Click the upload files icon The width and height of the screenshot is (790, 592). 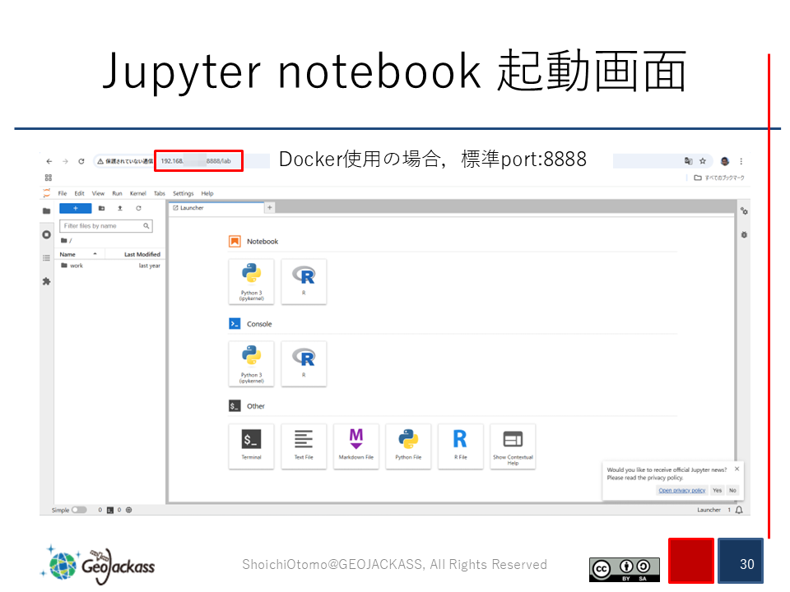pyautogui.click(x=120, y=208)
